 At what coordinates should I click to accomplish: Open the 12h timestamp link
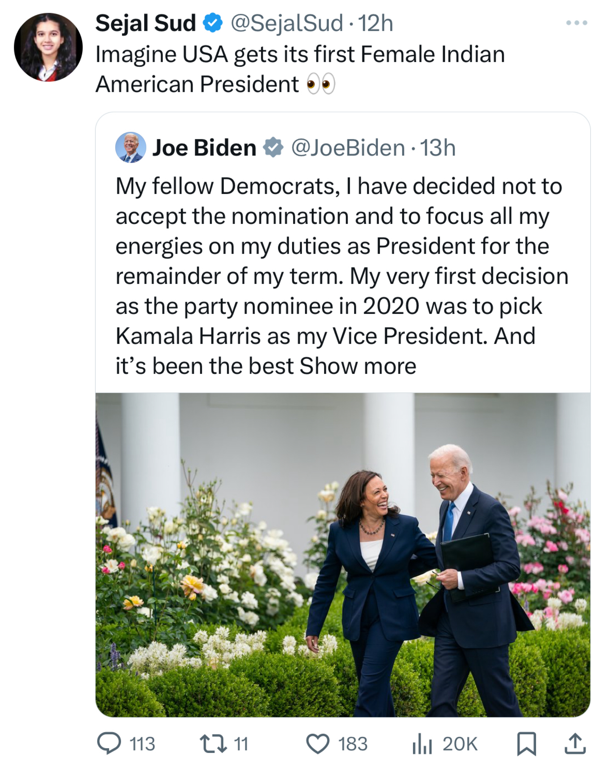[x=375, y=23]
